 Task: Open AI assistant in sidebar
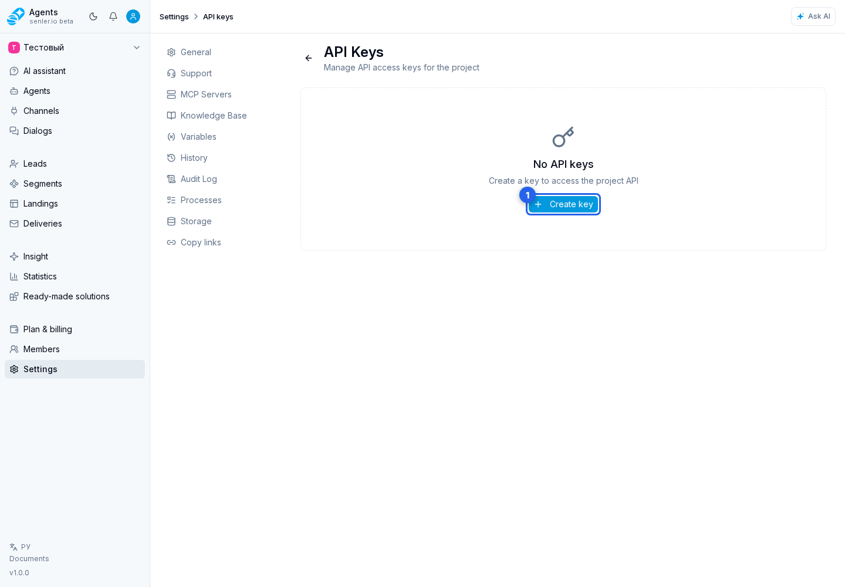75,71
